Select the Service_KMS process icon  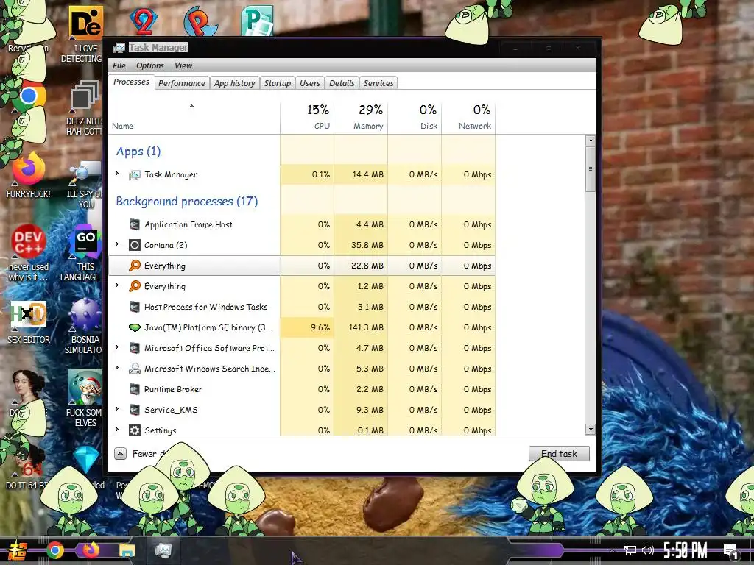(x=135, y=410)
